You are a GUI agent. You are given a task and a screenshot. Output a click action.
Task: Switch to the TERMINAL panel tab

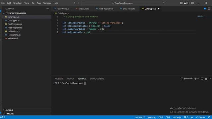tap(82, 79)
